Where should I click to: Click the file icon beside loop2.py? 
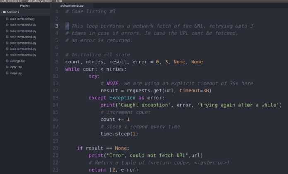click(x=7, y=73)
